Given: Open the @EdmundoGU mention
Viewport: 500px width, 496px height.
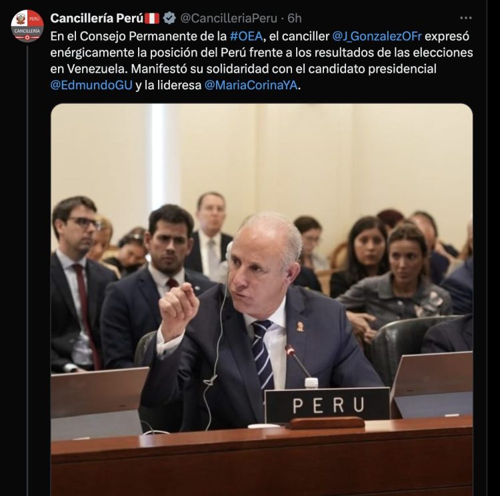Looking at the screenshot, I should 91,85.
